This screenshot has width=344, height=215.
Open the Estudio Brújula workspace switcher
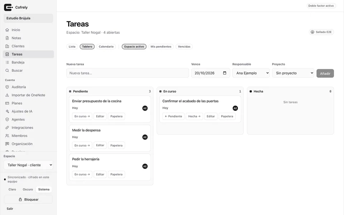click(x=28, y=18)
